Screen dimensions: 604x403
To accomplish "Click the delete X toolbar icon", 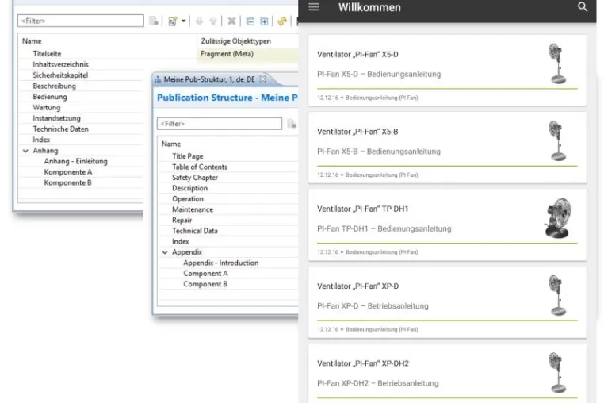I will pyautogui.click(x=231, y=21).
